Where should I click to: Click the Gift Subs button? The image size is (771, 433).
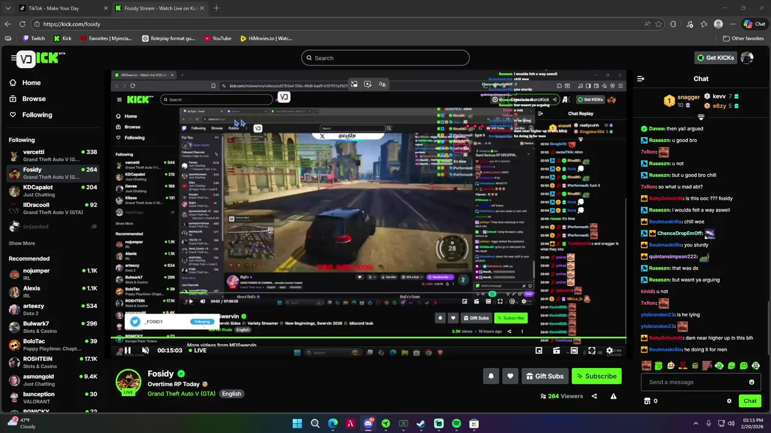coord(545,376)
